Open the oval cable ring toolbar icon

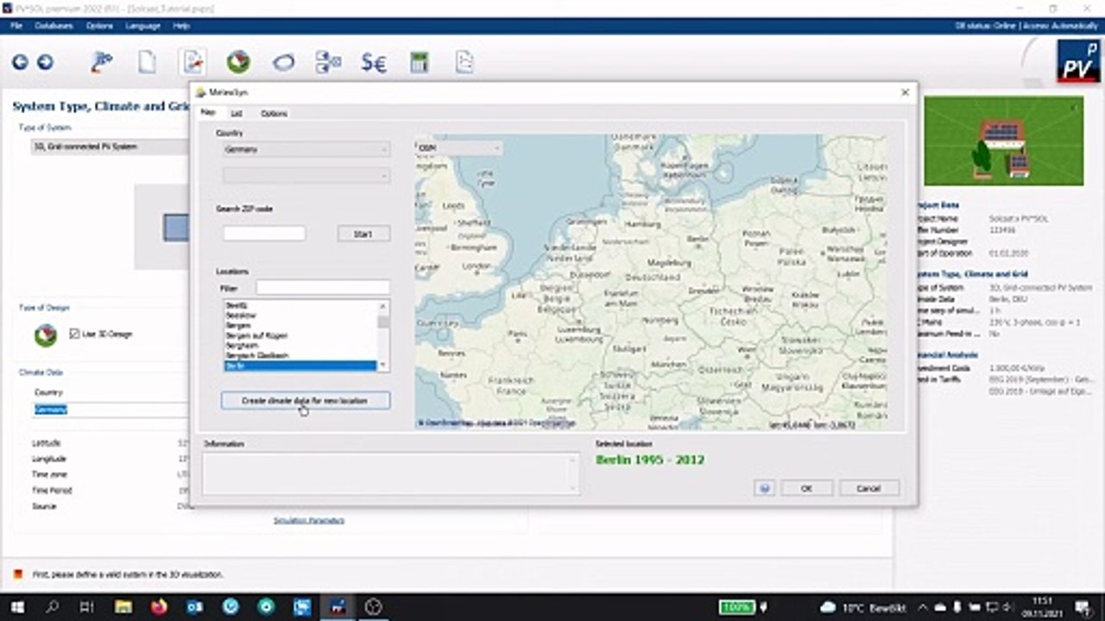tap(283, 62)
